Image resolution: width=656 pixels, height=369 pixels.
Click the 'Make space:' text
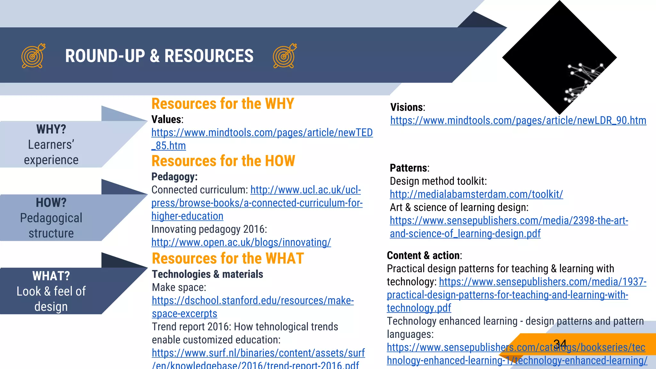(x=179, y=288)
